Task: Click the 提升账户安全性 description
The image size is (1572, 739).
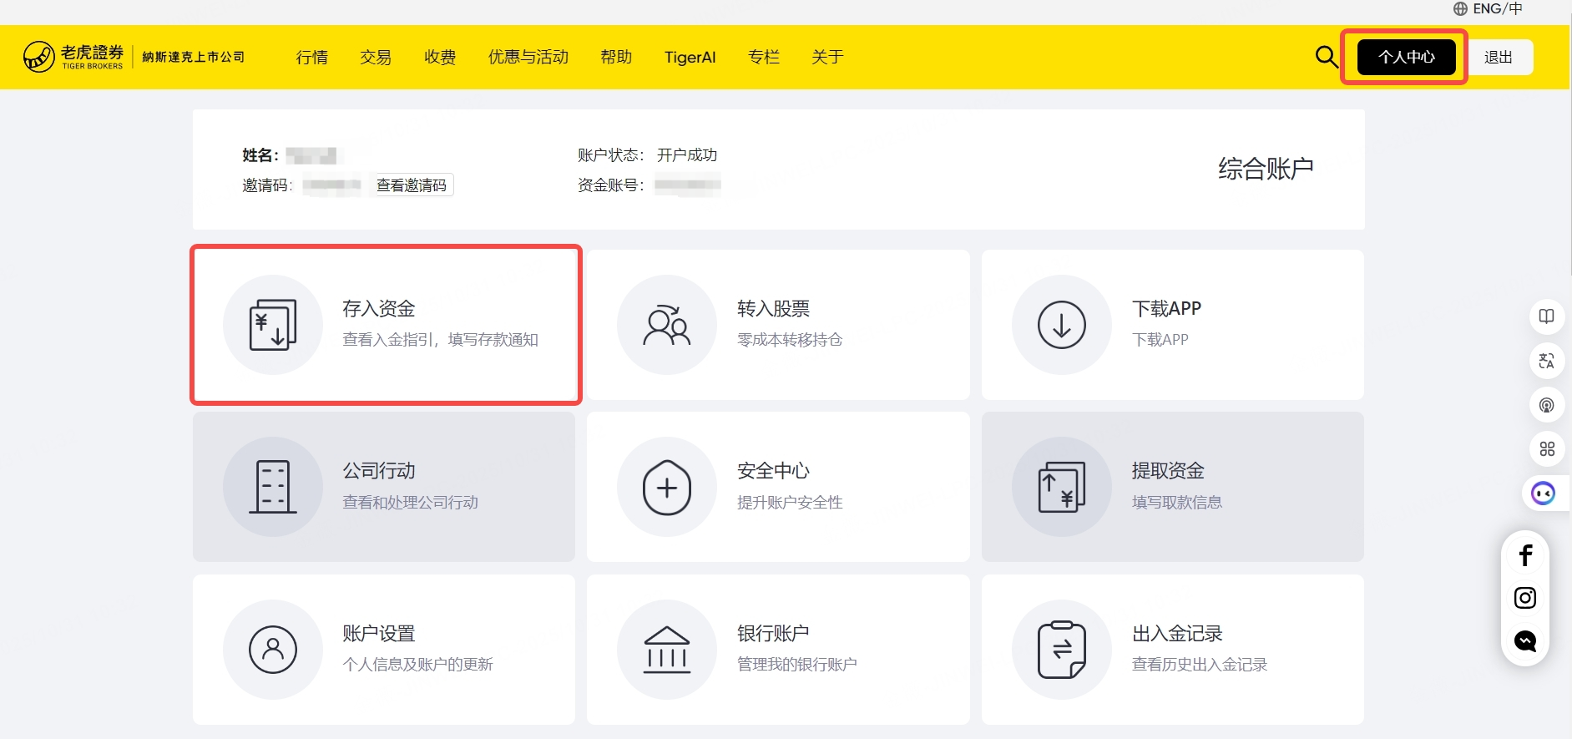Action: (x=790, y=502)
